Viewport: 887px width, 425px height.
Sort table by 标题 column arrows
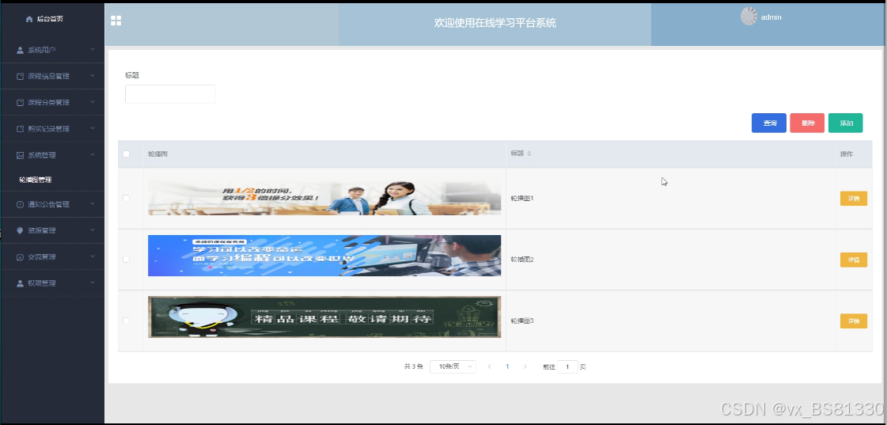(x=529, y=154)
